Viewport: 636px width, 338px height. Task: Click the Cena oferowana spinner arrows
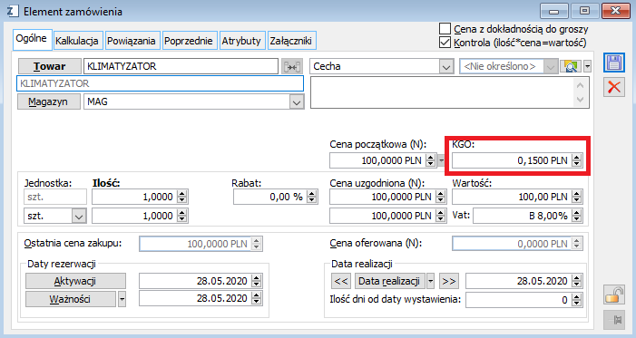click(x=576, y=244)
